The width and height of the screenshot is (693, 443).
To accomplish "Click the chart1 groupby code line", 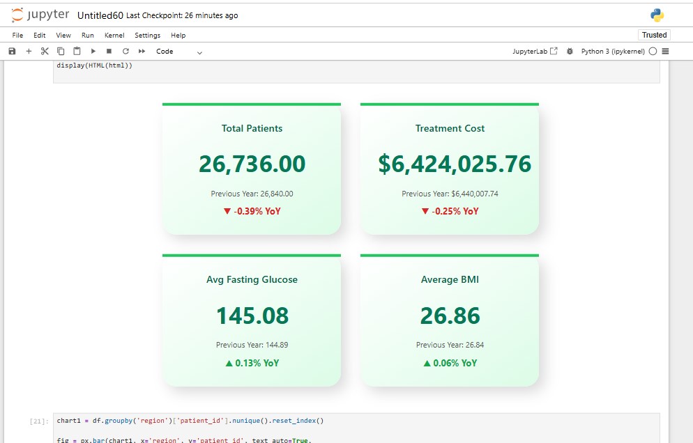I will pos(190,421).
